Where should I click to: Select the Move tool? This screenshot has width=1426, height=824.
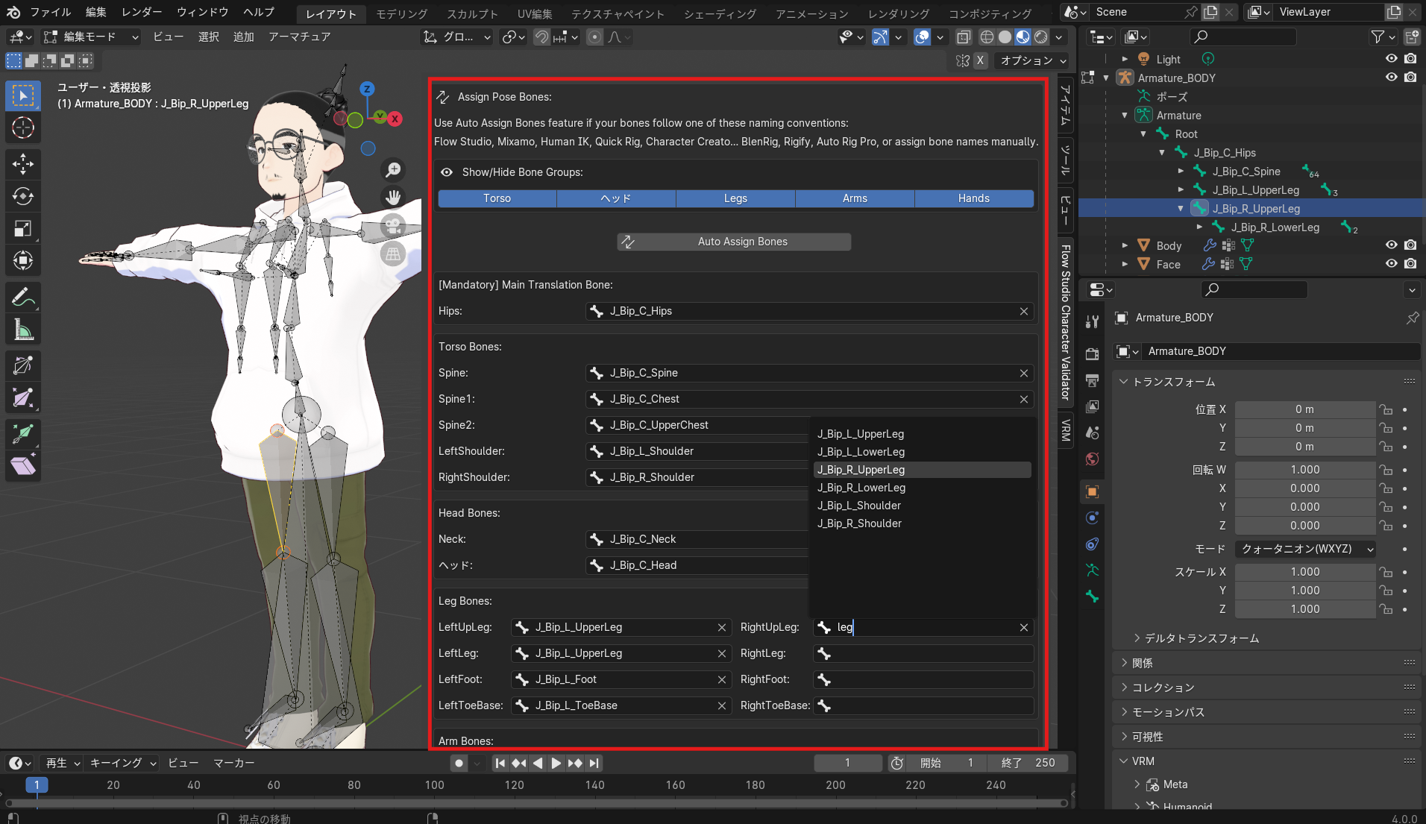click(x=23, y=164)
